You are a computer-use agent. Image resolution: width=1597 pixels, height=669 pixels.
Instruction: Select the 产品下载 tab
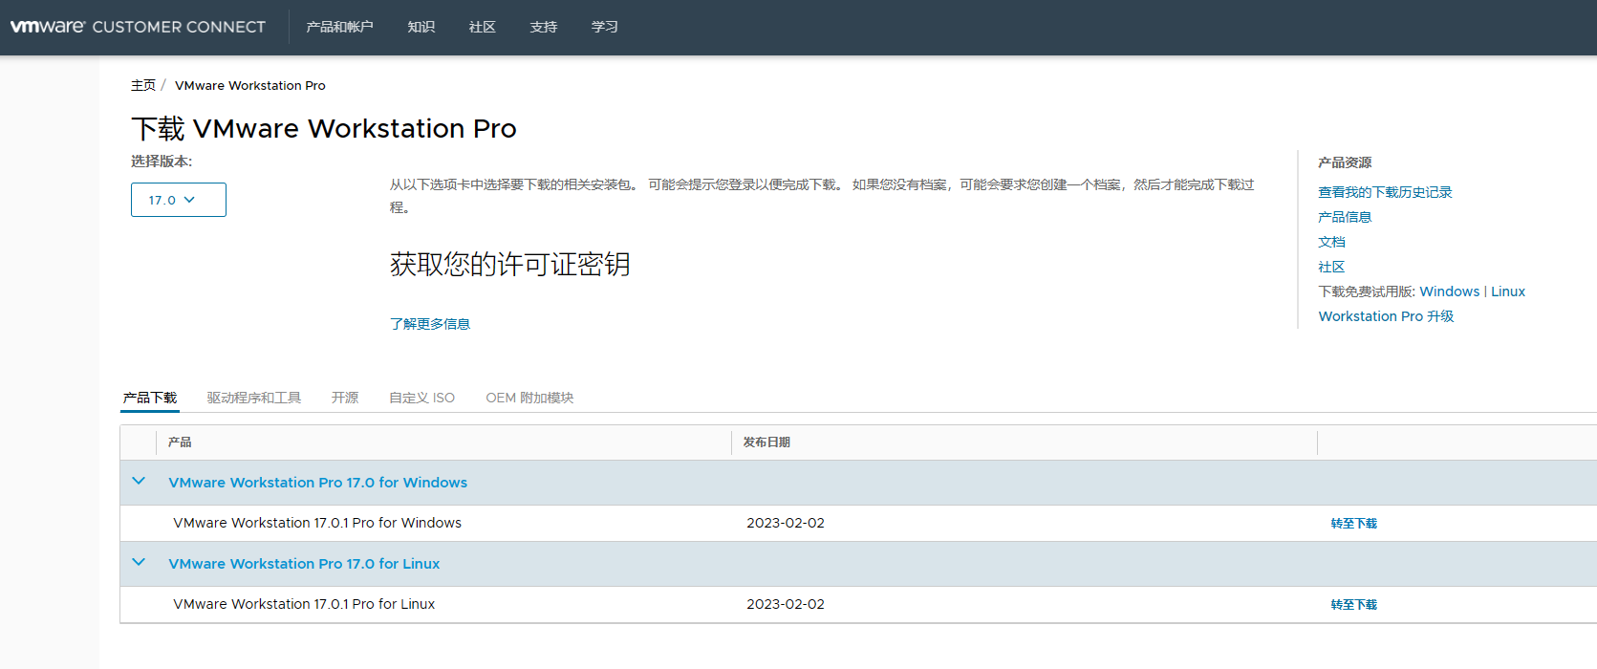click(x=150, y=398)
